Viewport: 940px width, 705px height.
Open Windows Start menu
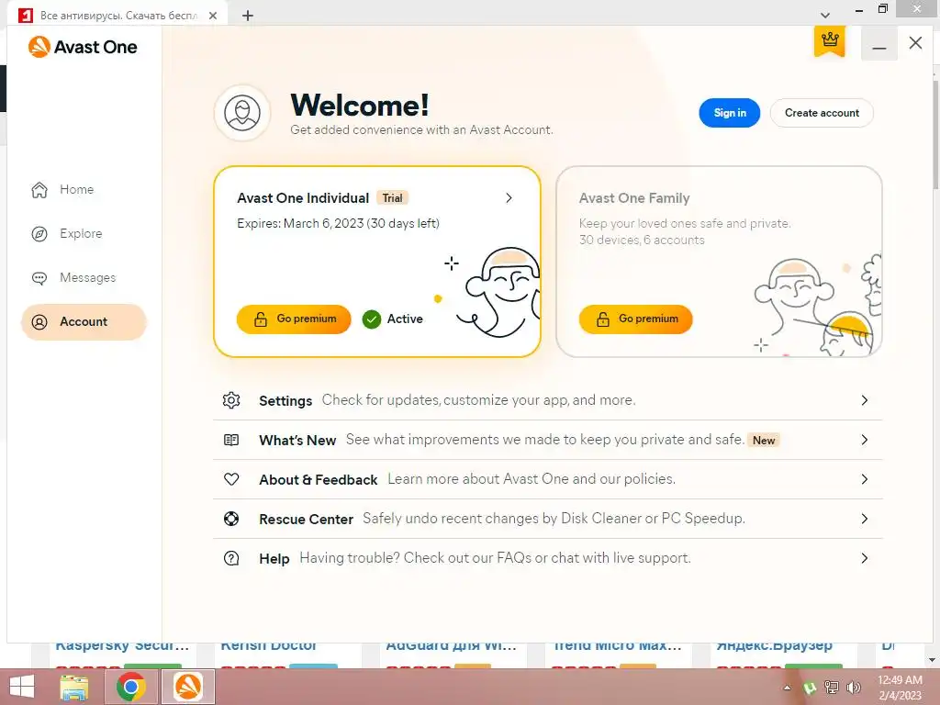pyautogui.click(x=22, y=687)
